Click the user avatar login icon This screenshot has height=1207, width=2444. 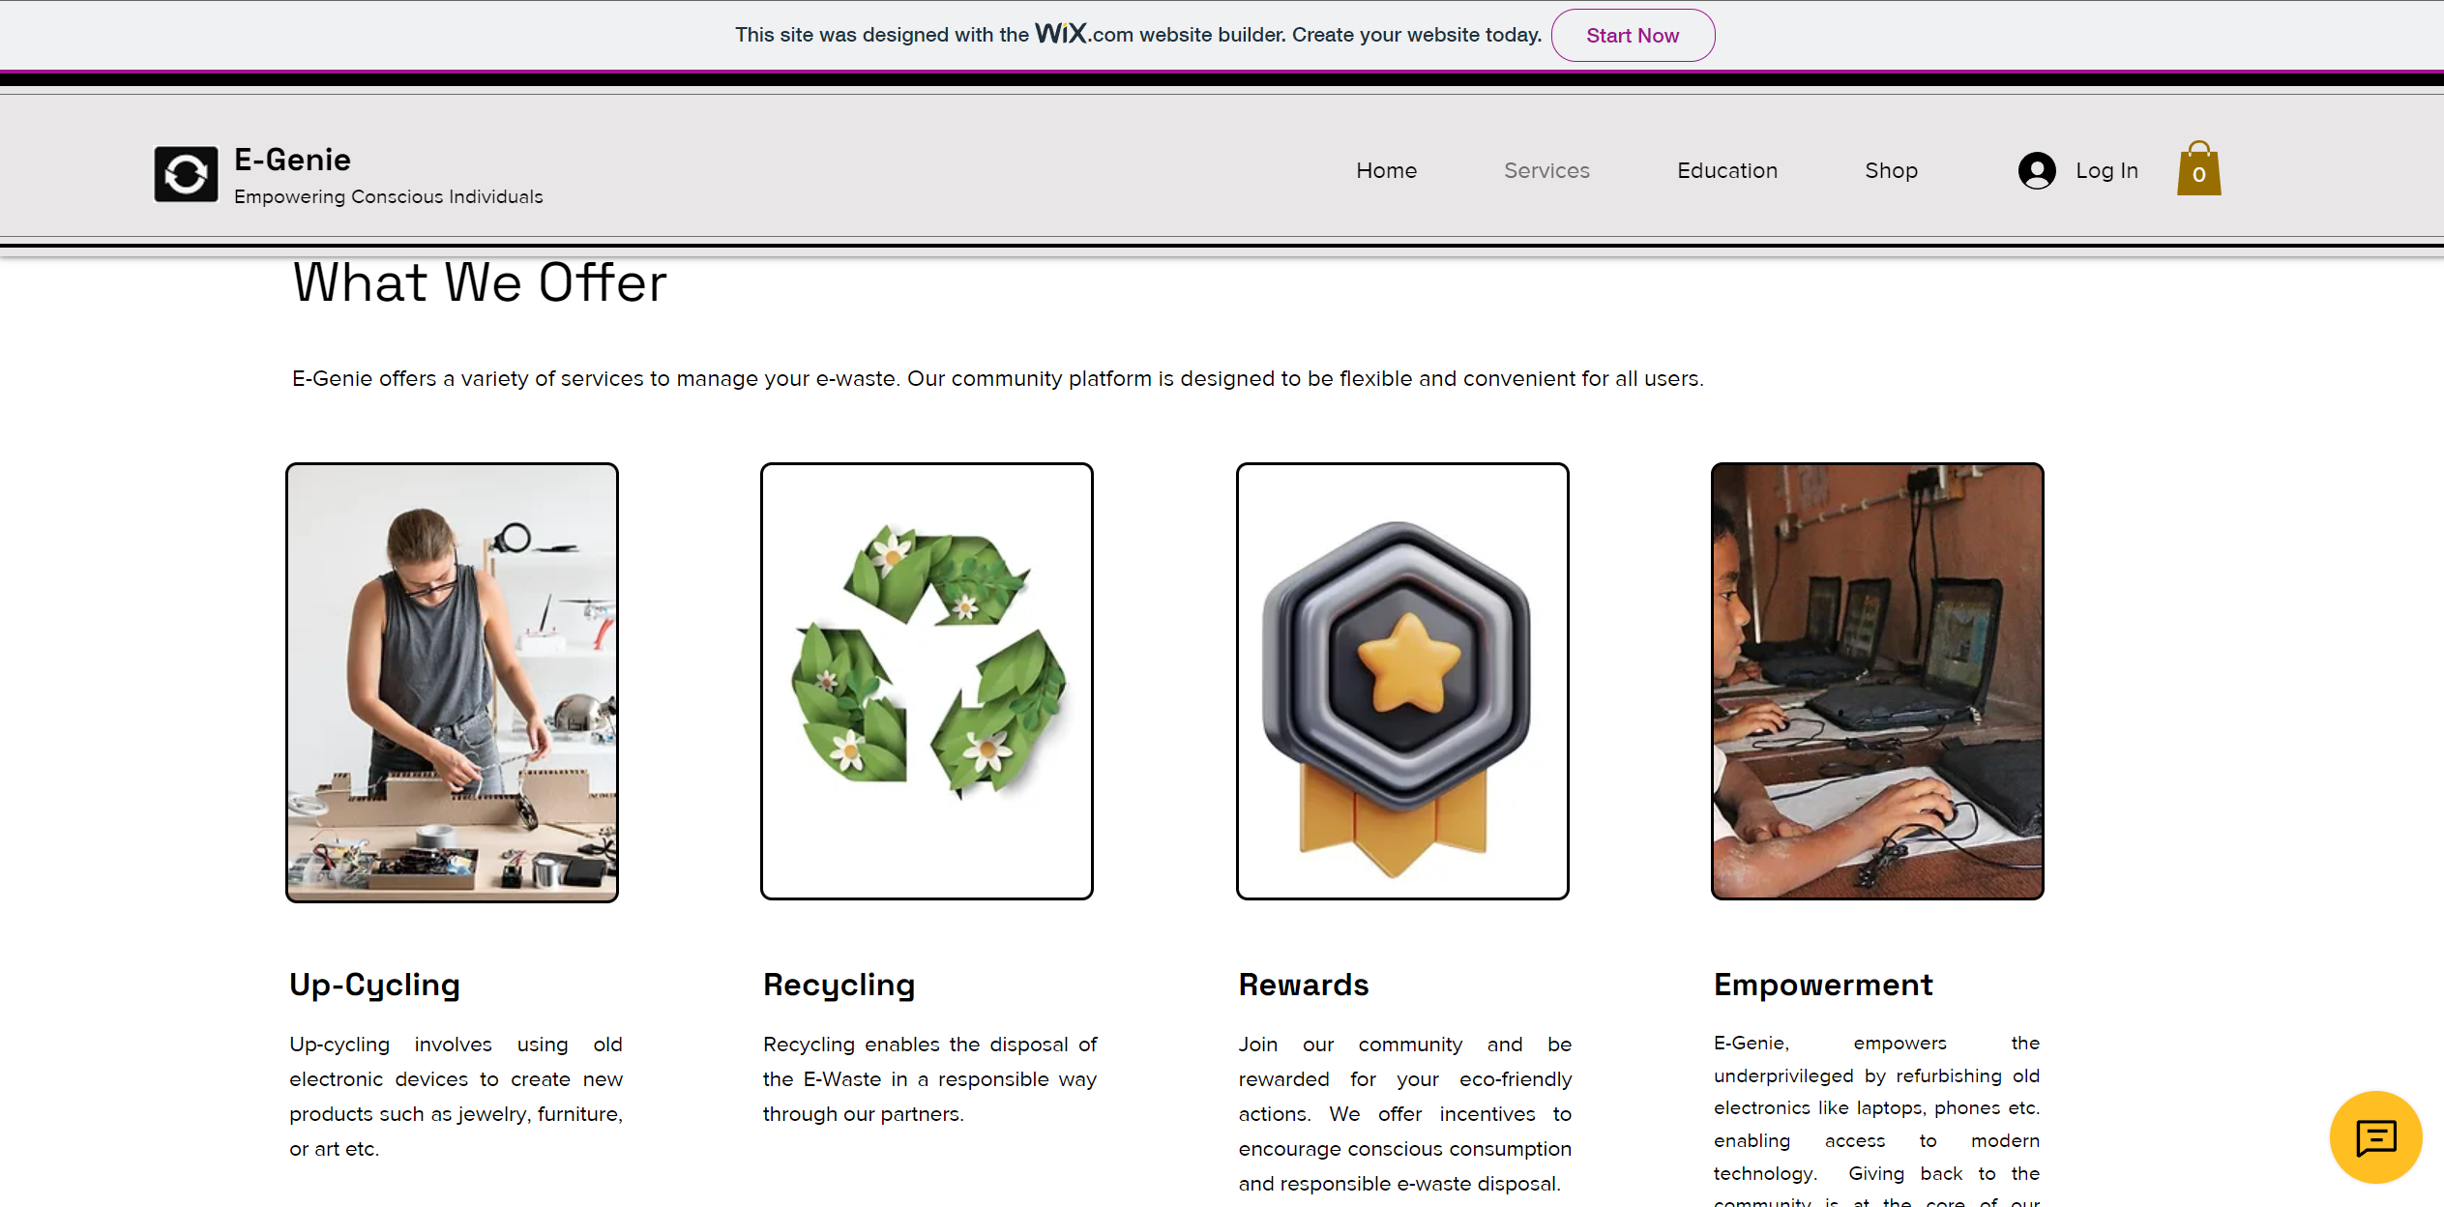2036,171
